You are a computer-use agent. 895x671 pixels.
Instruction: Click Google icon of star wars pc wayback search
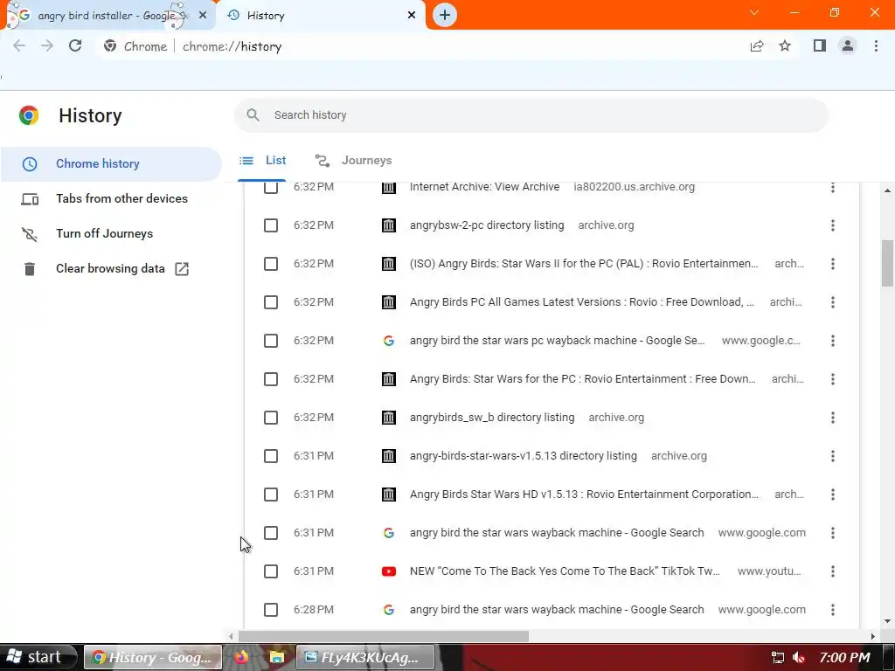coord(389,341)
